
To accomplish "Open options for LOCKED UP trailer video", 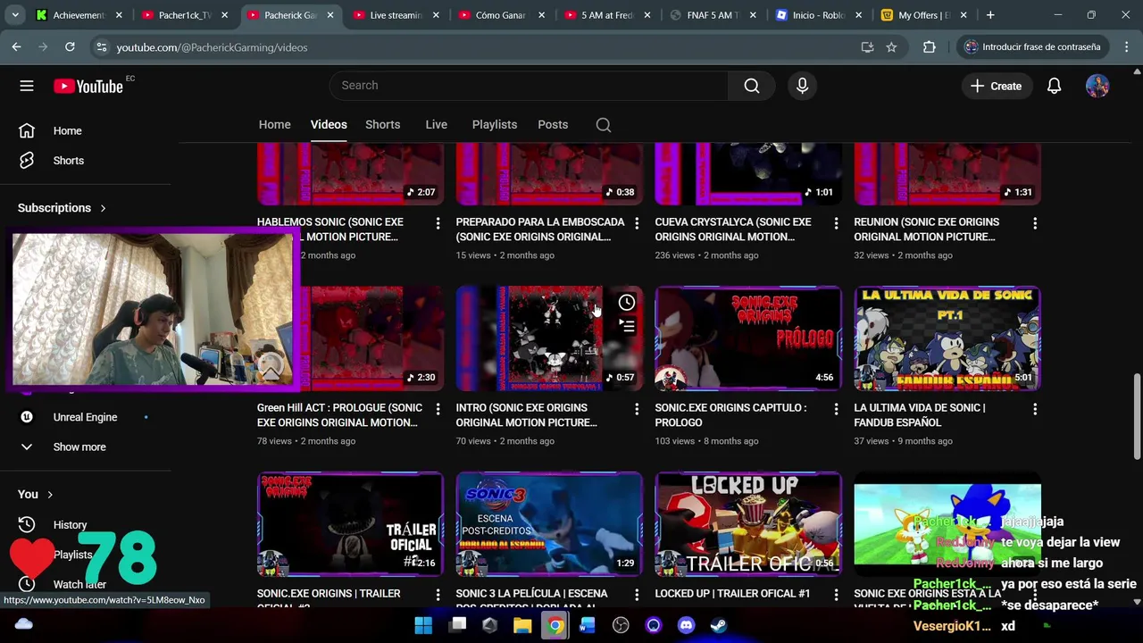I will pos(836,595).
